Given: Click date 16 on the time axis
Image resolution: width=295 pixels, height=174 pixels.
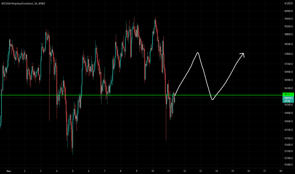Looking at the screenshot, I should pos(248,171).
